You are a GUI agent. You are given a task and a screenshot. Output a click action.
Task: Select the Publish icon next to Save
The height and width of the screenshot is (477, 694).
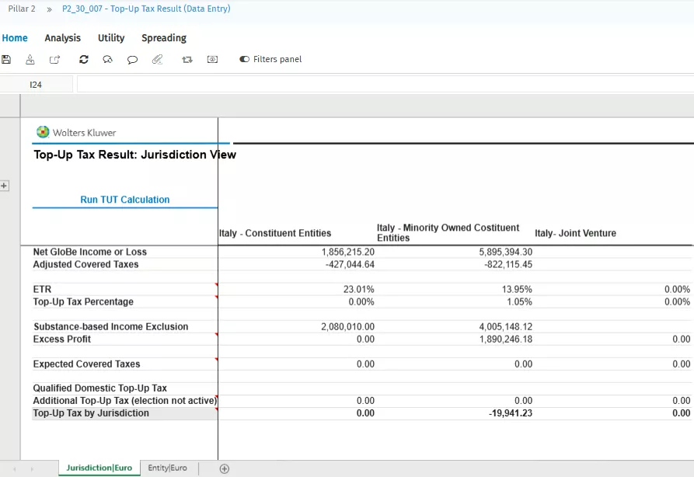pyautogui.click(x=30, y=59)
